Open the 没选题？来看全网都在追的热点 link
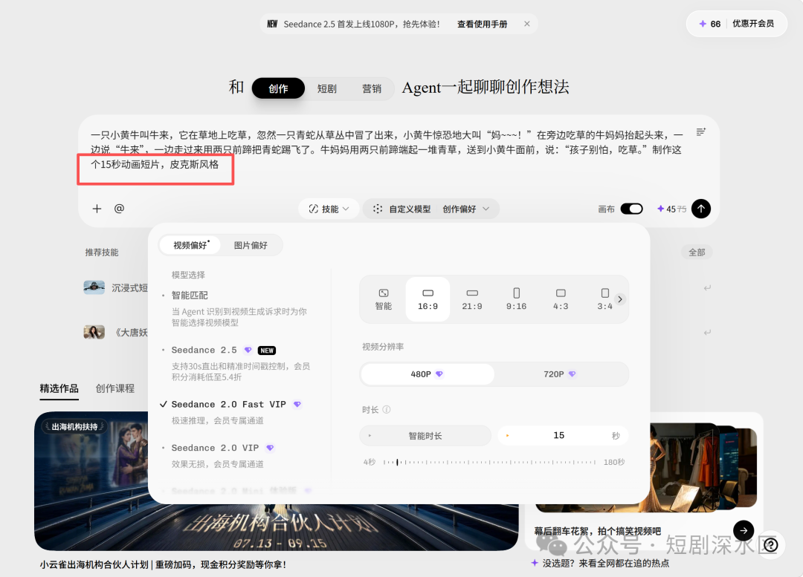 tap(600, 563)
